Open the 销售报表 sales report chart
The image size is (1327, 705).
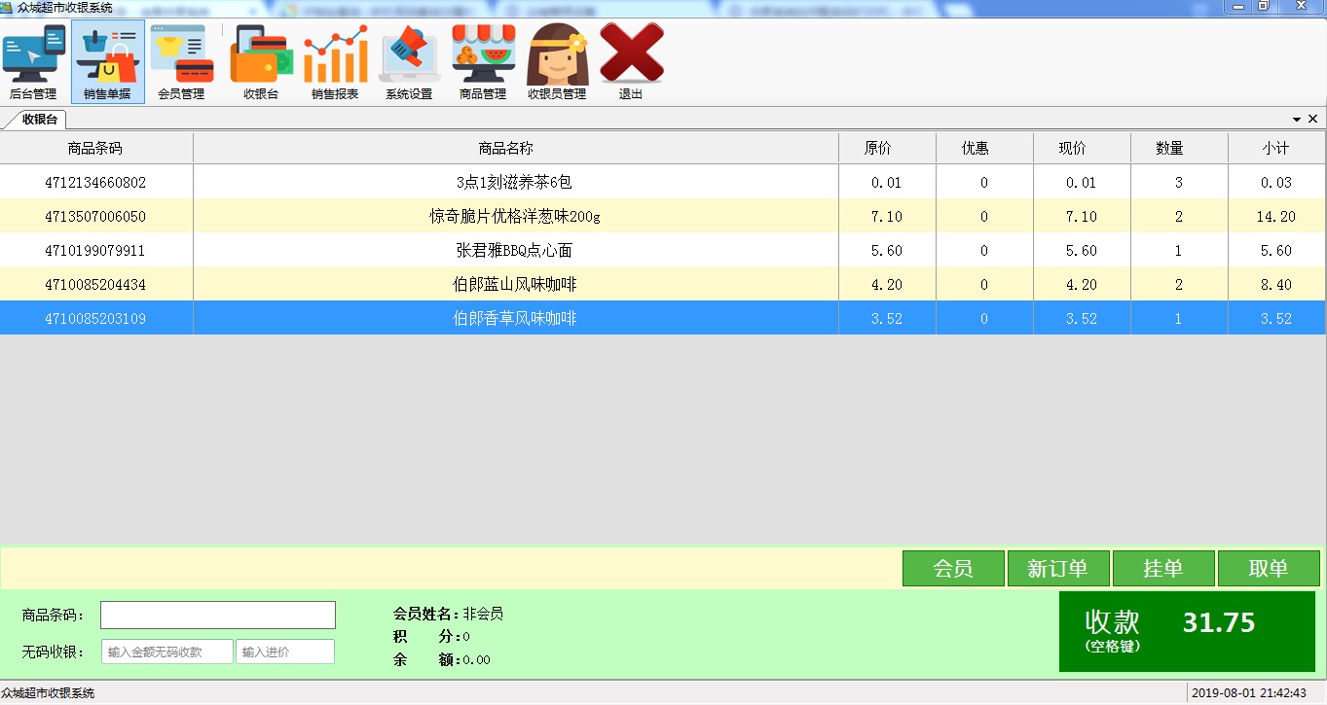tap(335, 61)
